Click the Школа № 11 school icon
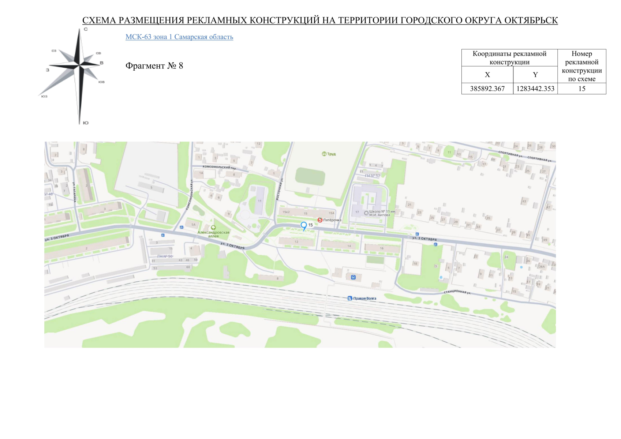The width and height of the screenshot is (621, 439). [366, 213]
